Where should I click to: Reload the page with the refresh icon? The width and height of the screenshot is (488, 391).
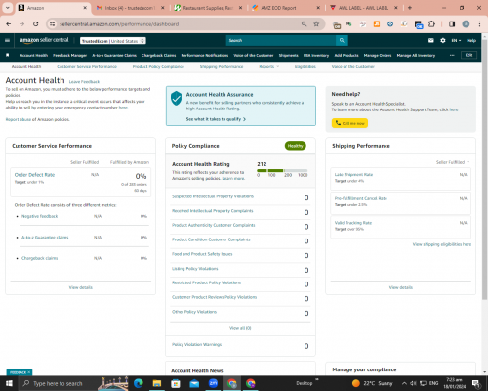pyautogui.click(x=36, y=24)
